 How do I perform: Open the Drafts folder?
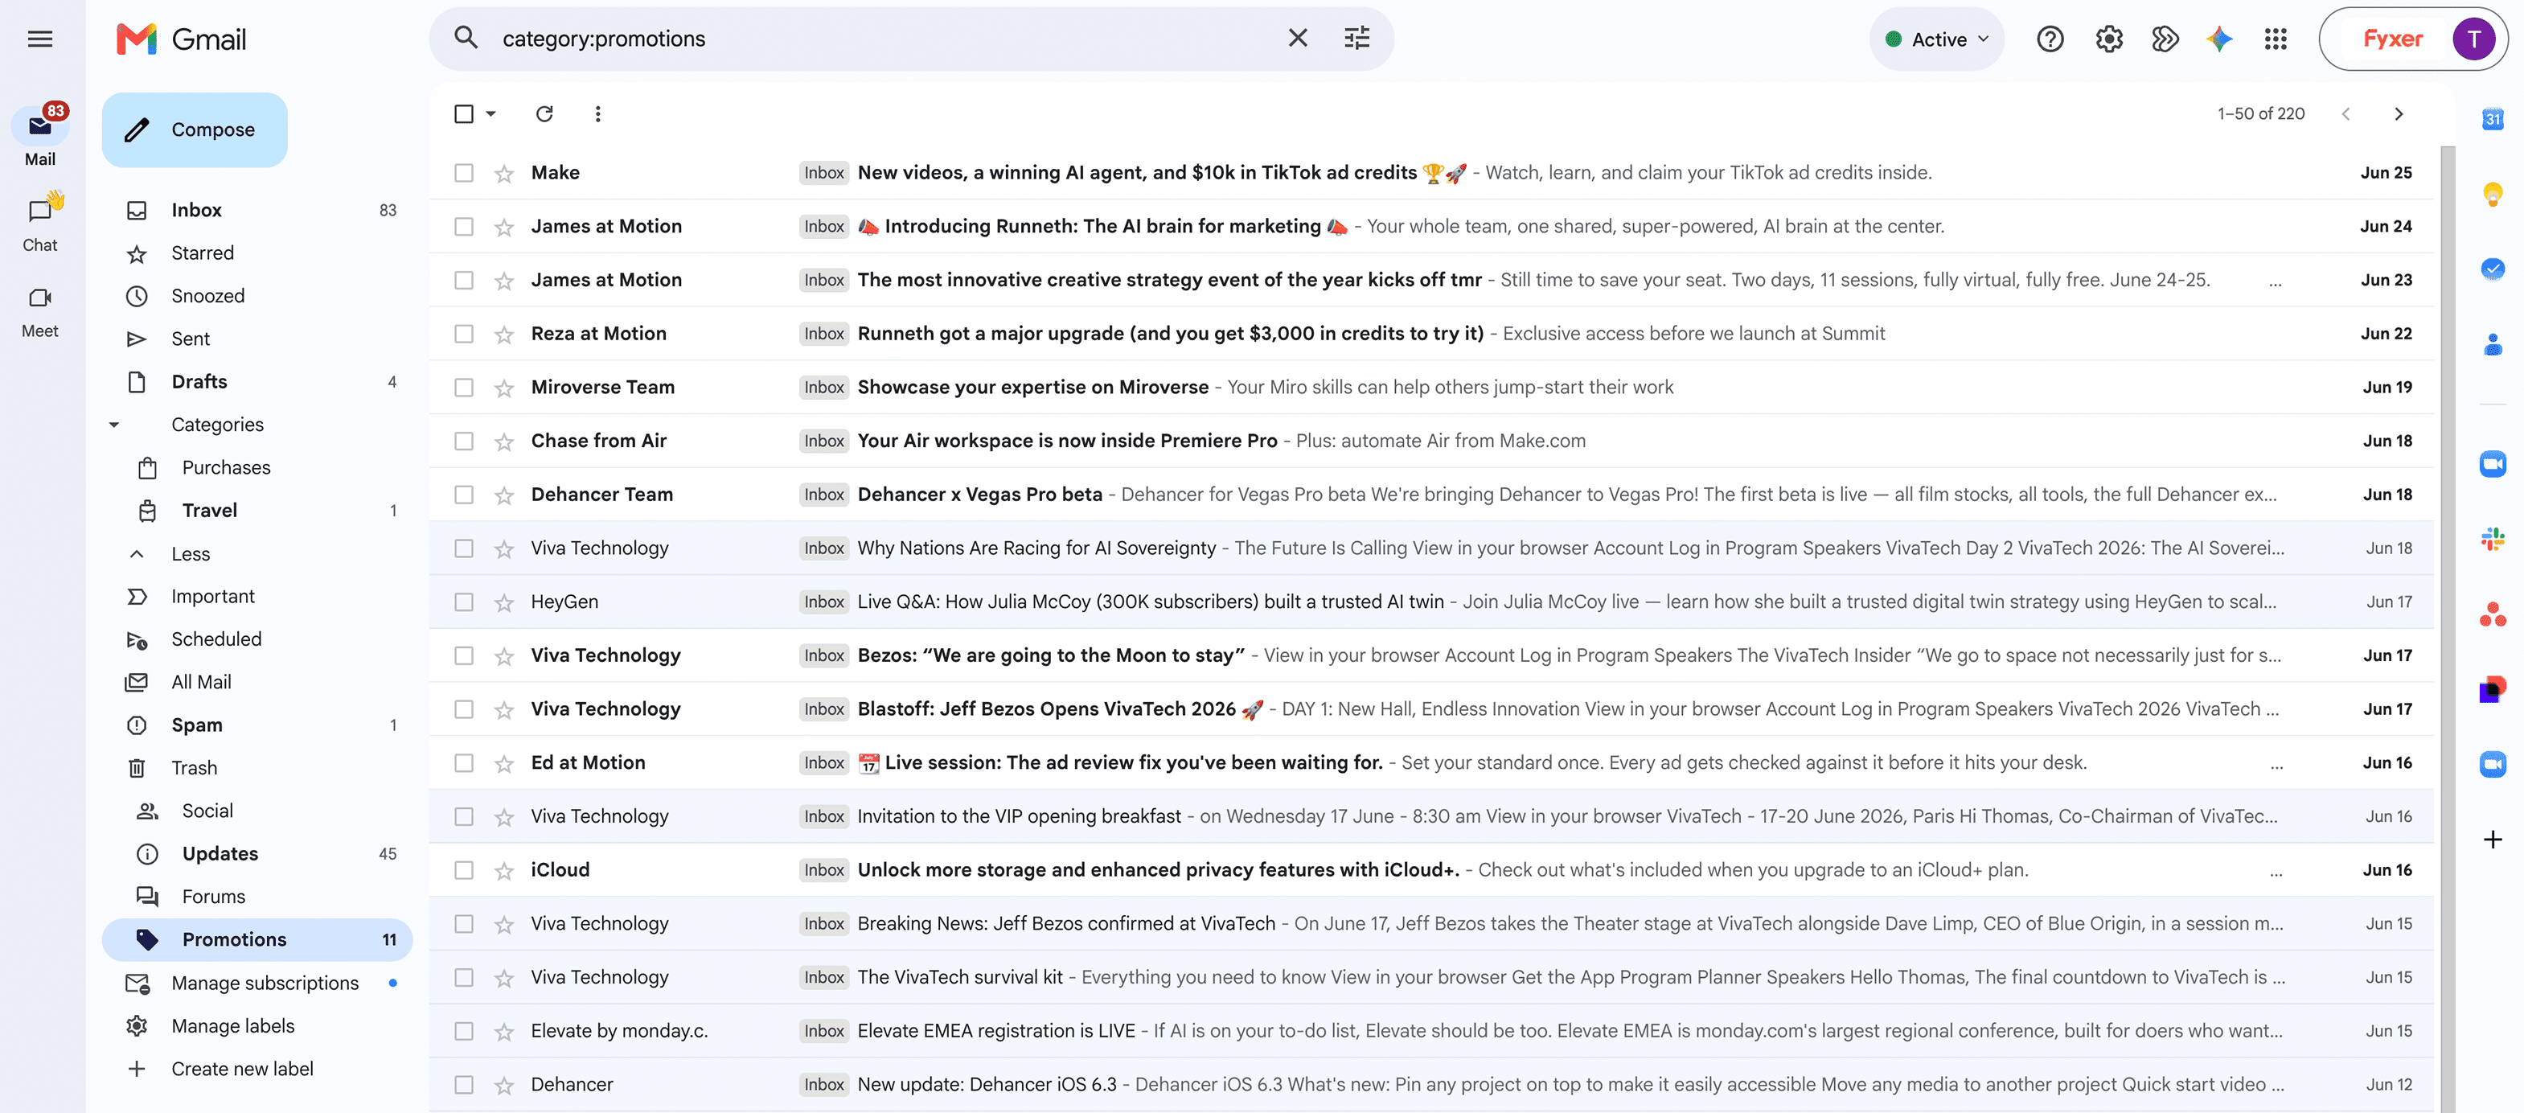pyautogui.click(x=257, y=382)
